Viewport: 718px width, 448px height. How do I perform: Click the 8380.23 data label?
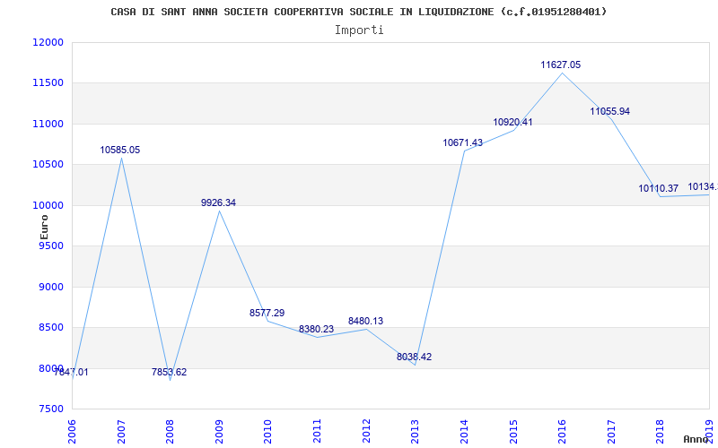click(317, 329)
